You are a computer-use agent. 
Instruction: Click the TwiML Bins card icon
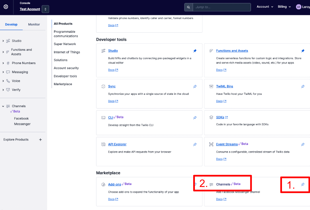[211, 86]
